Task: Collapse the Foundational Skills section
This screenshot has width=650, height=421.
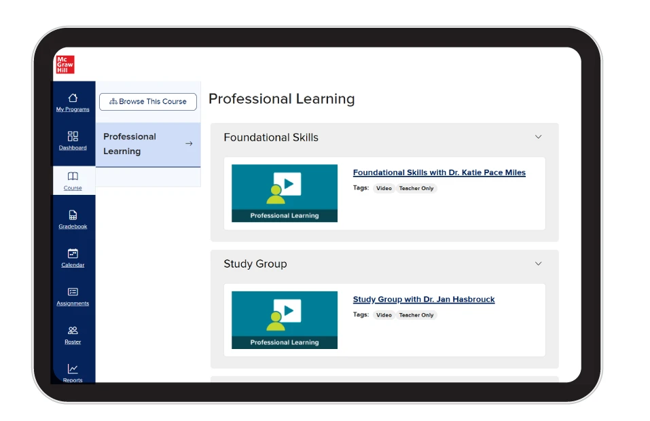Action: pyautogui.click(x=538, y=136)
